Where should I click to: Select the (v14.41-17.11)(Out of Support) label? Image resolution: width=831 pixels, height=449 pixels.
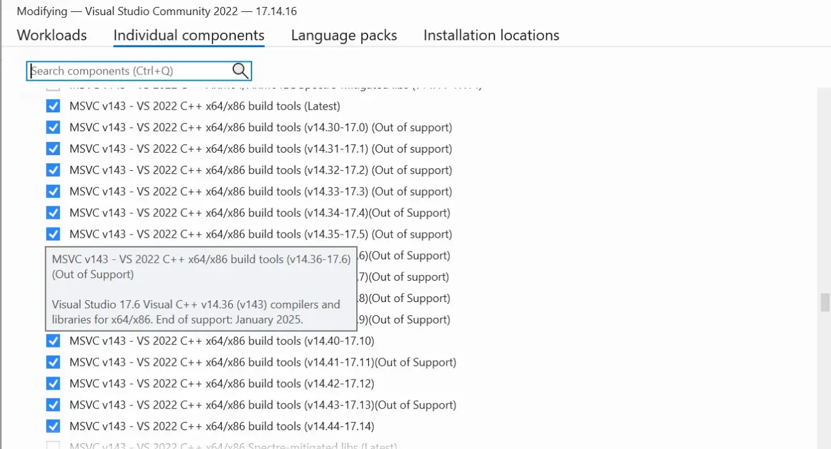click(263, 362)
